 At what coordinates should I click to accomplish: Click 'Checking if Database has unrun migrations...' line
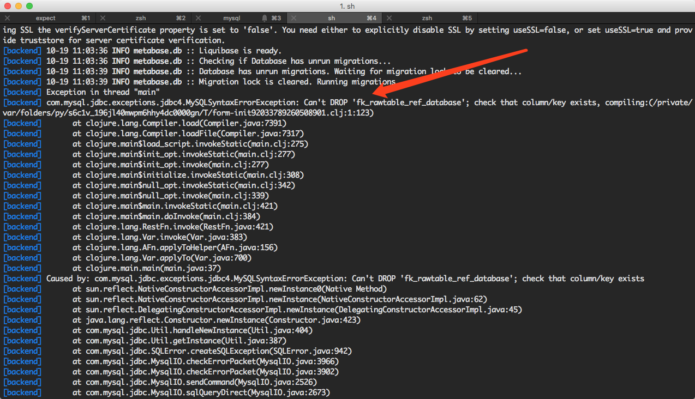tap(197, 61)
